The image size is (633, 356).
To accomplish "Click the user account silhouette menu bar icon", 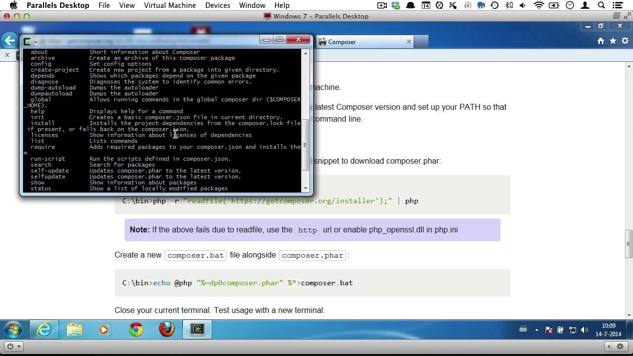I will click(586, 5).
